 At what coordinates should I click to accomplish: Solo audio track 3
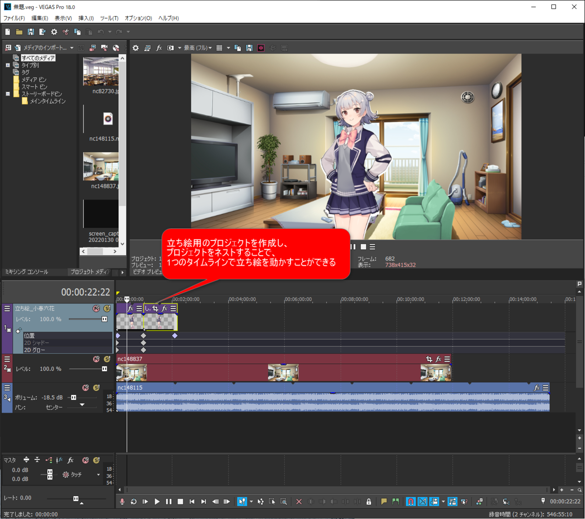point(96,388)
